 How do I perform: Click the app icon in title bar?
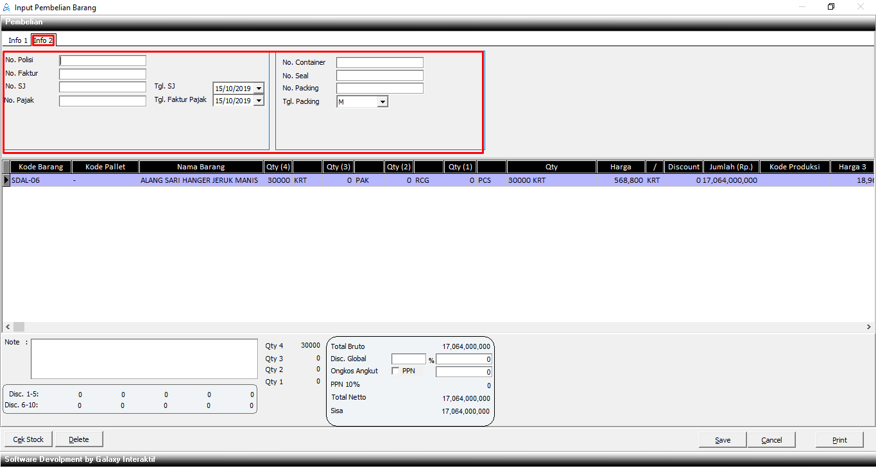(x=6, y=8)
